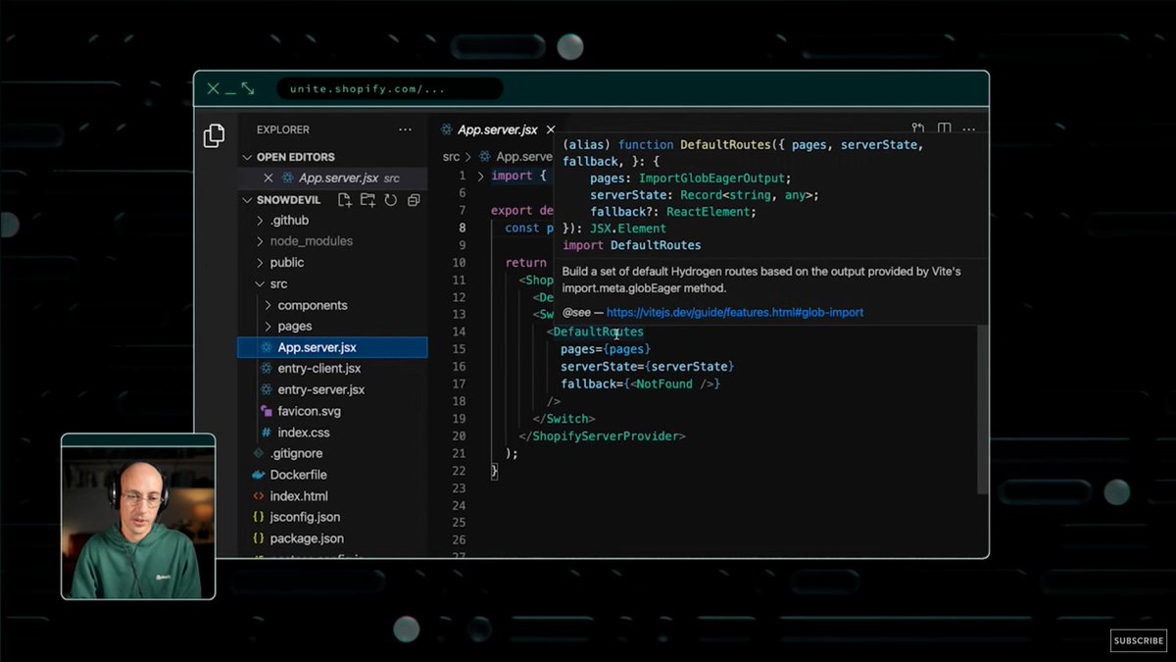Click the React icon on App.server.jsx tab

point(447,129)
